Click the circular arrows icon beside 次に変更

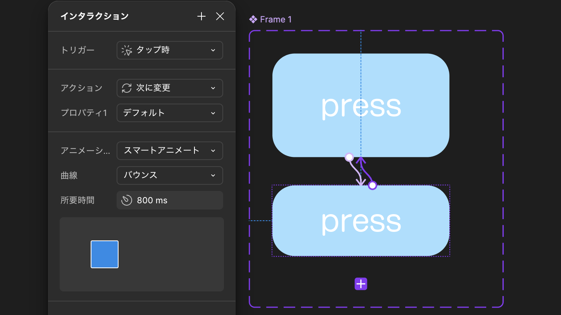(x=127, y=88)
